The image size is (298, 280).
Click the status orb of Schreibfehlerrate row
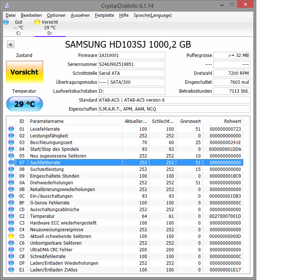click(11, 256)
